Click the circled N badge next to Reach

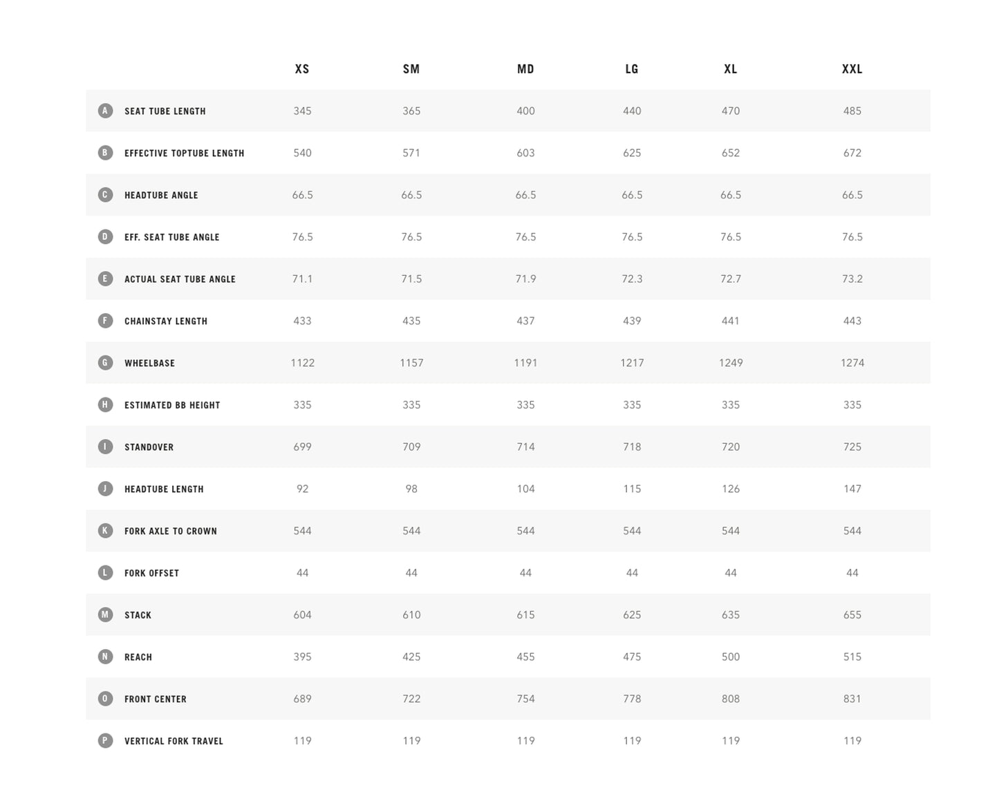tap(105, 657)
